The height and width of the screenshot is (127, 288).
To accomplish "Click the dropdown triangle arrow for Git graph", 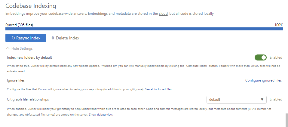I will [262, 100].
